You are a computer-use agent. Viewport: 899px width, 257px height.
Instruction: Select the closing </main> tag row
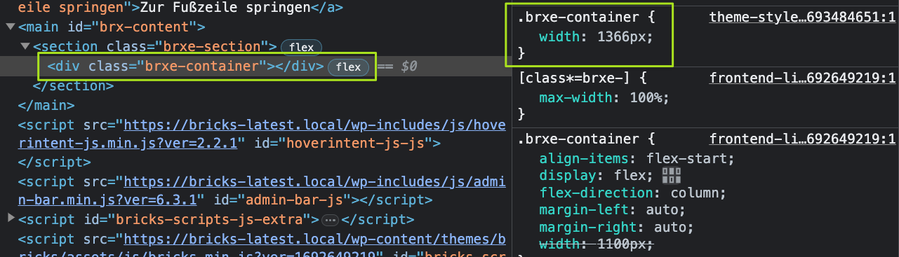pyautogui.click(x=46, y=106)
